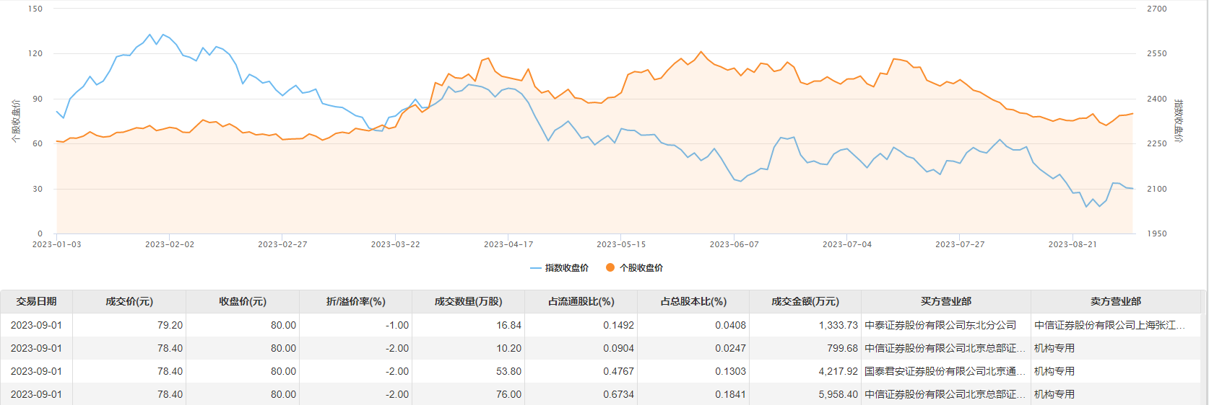Click the 占总股本比(%) column header
Screen dimensions: 1209x405
693,302
